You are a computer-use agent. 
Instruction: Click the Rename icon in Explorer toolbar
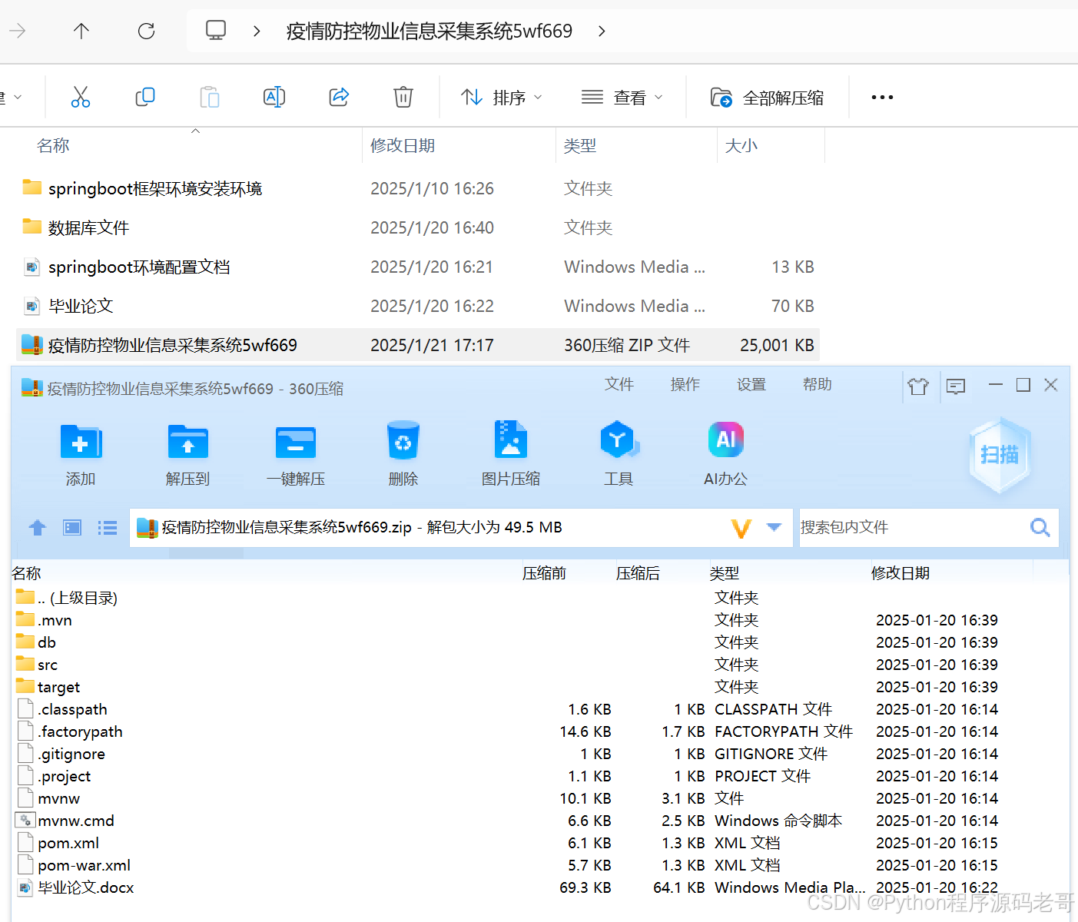pos(274,97)
